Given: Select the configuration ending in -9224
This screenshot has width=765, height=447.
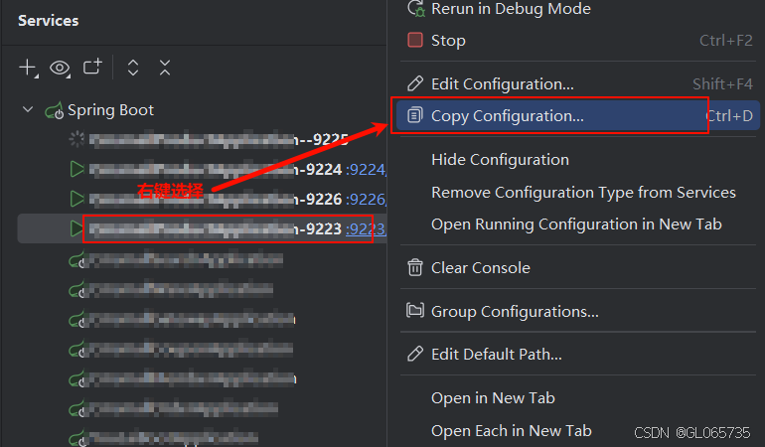Looking at the screenshot, I should (216, 169).
